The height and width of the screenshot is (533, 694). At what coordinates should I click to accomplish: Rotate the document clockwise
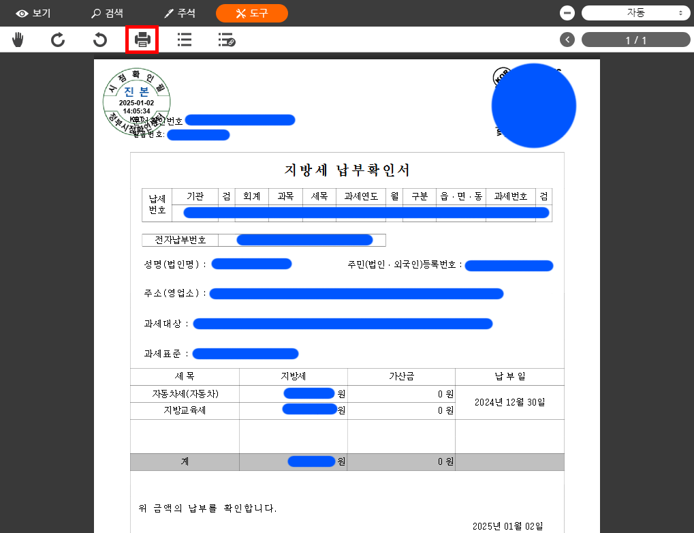click(58, 40)
